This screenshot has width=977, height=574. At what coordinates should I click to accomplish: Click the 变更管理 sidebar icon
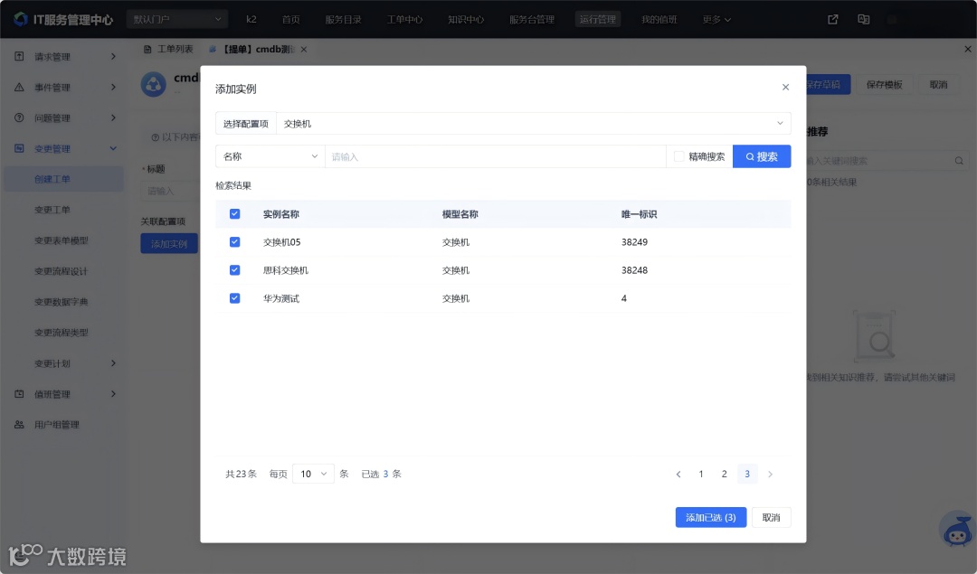pyautogui.click(x=19, y=148)
